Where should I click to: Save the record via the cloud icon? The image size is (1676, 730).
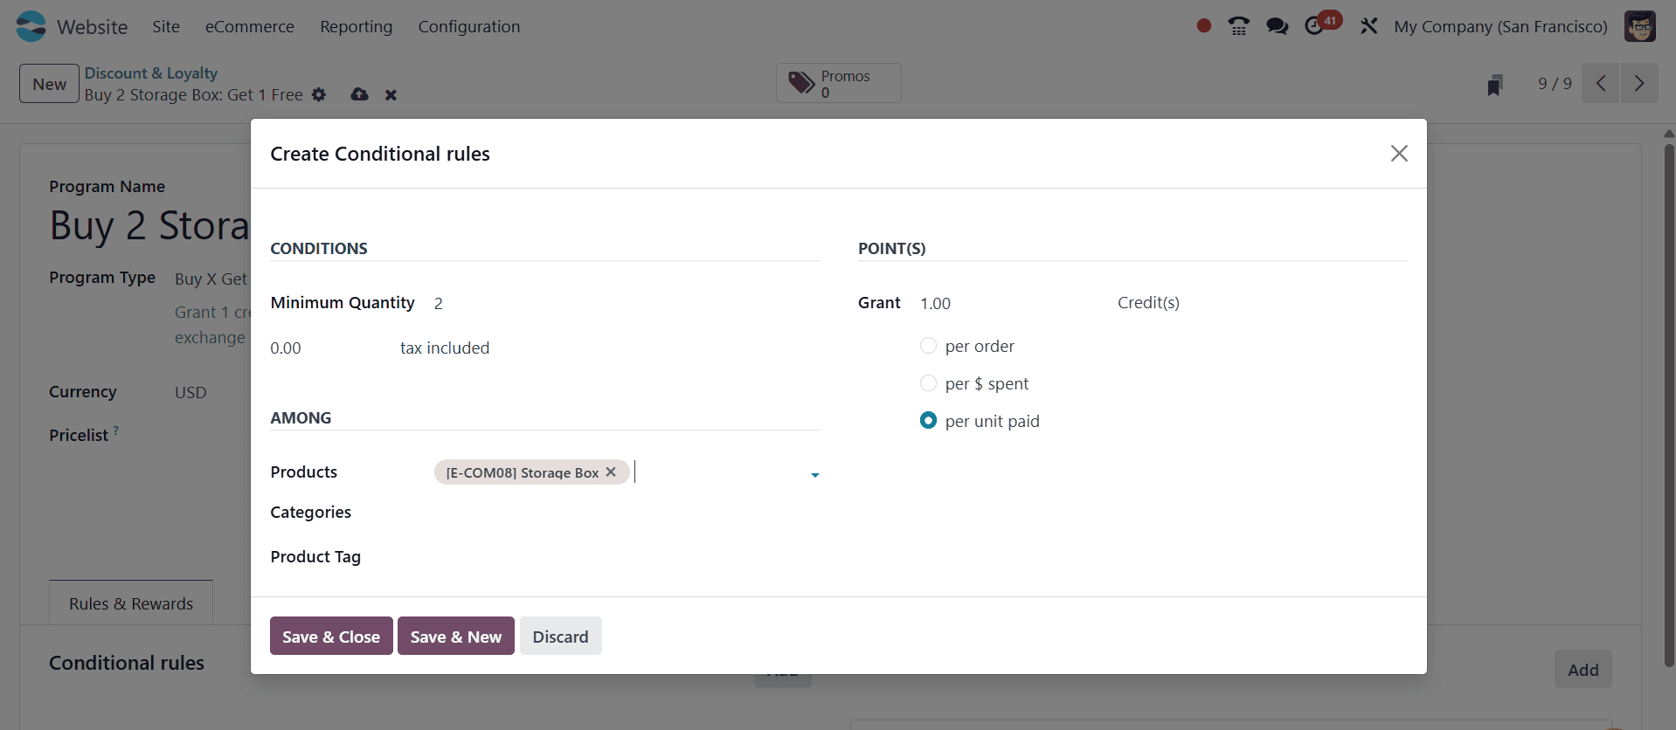[359, 95]
